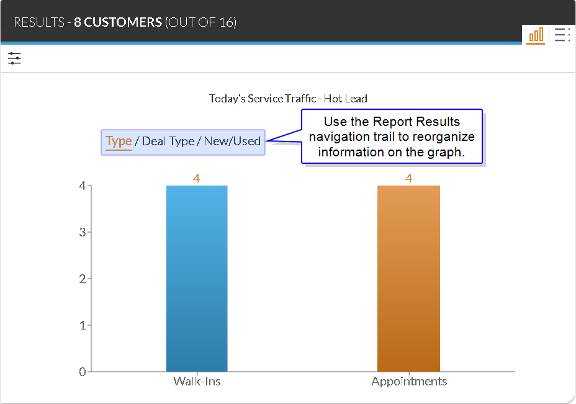576x404 pixels.
Task: Select the Walk-Ins axis label
Action: pos(197,381)
